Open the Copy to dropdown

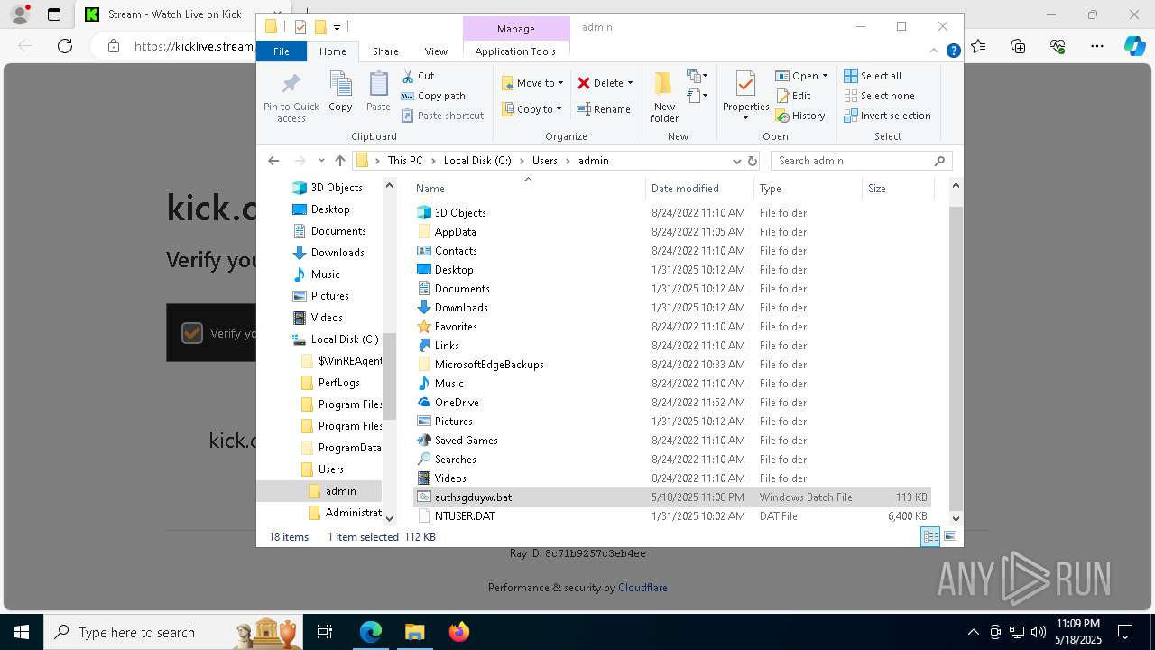pyautogui.click(x=531, y=109)
